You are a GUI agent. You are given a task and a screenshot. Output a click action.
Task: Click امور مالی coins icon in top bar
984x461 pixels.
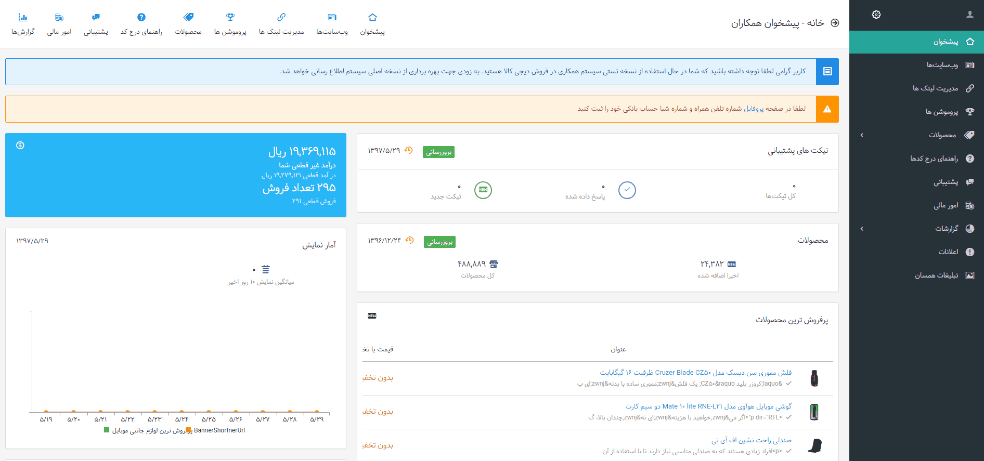tap(59, 17)
